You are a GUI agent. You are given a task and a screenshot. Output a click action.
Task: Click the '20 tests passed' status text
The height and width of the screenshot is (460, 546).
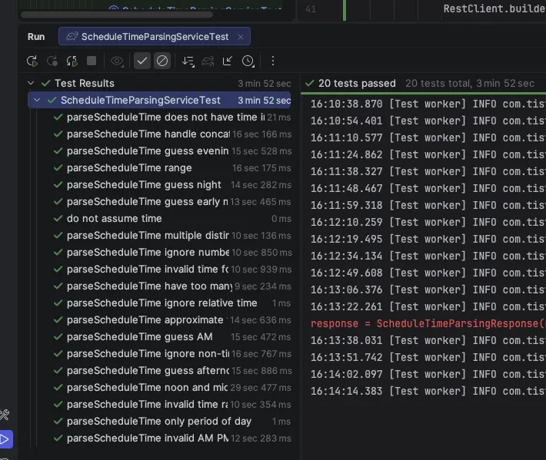tap(357, 84)
